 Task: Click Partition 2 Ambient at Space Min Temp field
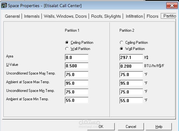(131, 101)
